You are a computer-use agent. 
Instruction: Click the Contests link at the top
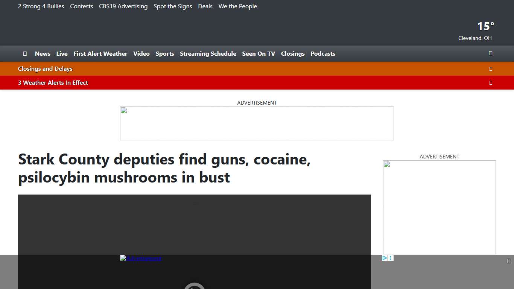(x=81, y=6)
